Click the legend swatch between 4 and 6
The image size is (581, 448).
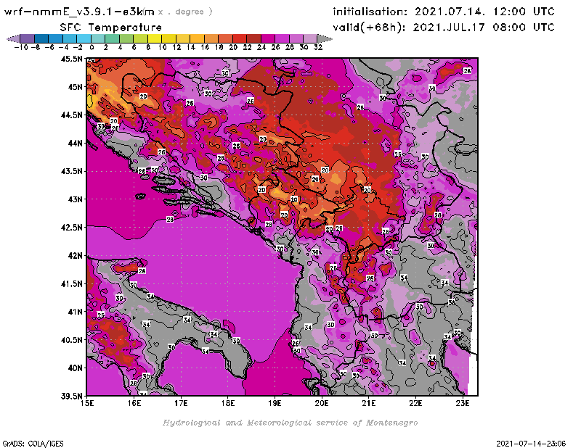coord(126,38)
